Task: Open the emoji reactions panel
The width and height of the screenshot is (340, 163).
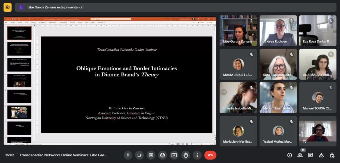Action: (162, 155)
